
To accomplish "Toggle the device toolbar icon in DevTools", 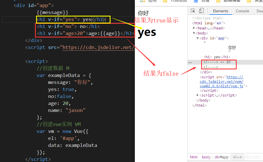I will (201, 11).
